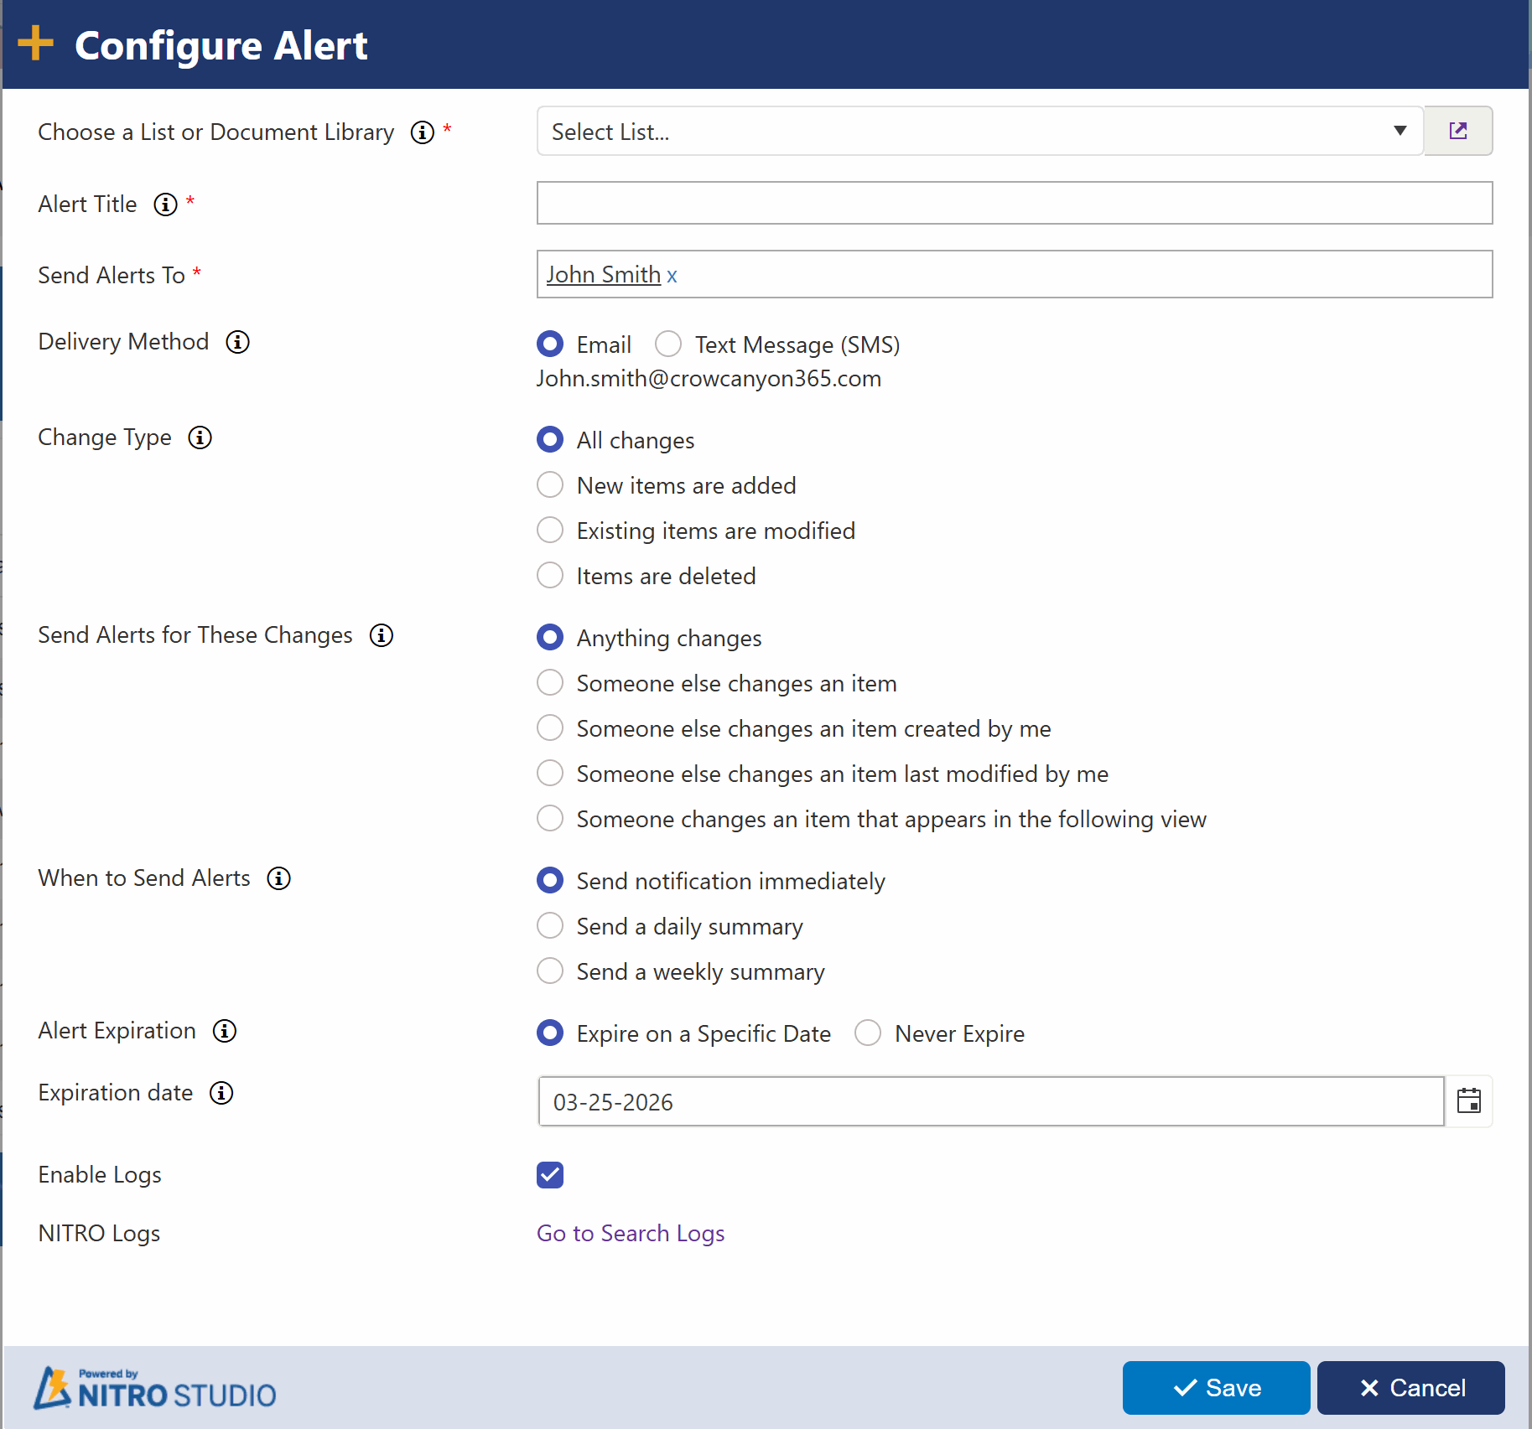Remove John Smith from Send Alerts To
The width and height of the screenshot is (1532, 1429).
673,275
